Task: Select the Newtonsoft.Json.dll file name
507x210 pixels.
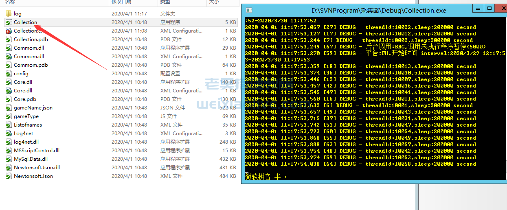Action: coord(37,168)
